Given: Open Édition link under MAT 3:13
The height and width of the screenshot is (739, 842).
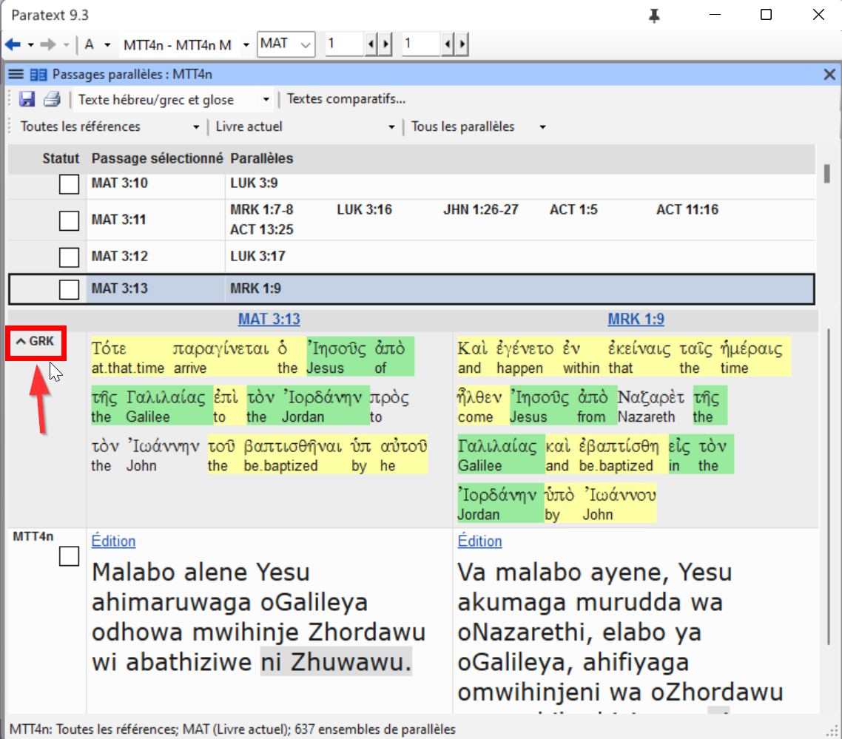Looking at the screenshot, I should pos(113,541).
